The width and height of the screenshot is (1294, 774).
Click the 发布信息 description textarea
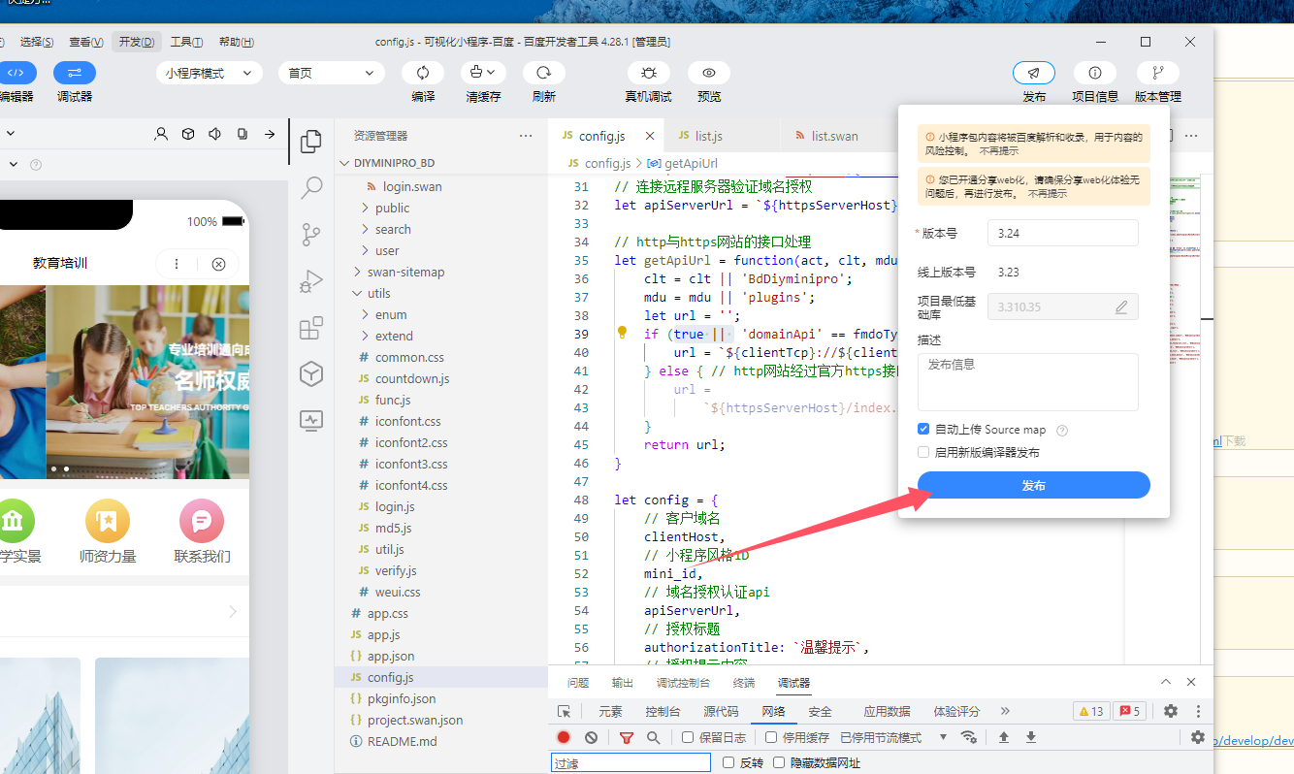tap(1028, 382)
